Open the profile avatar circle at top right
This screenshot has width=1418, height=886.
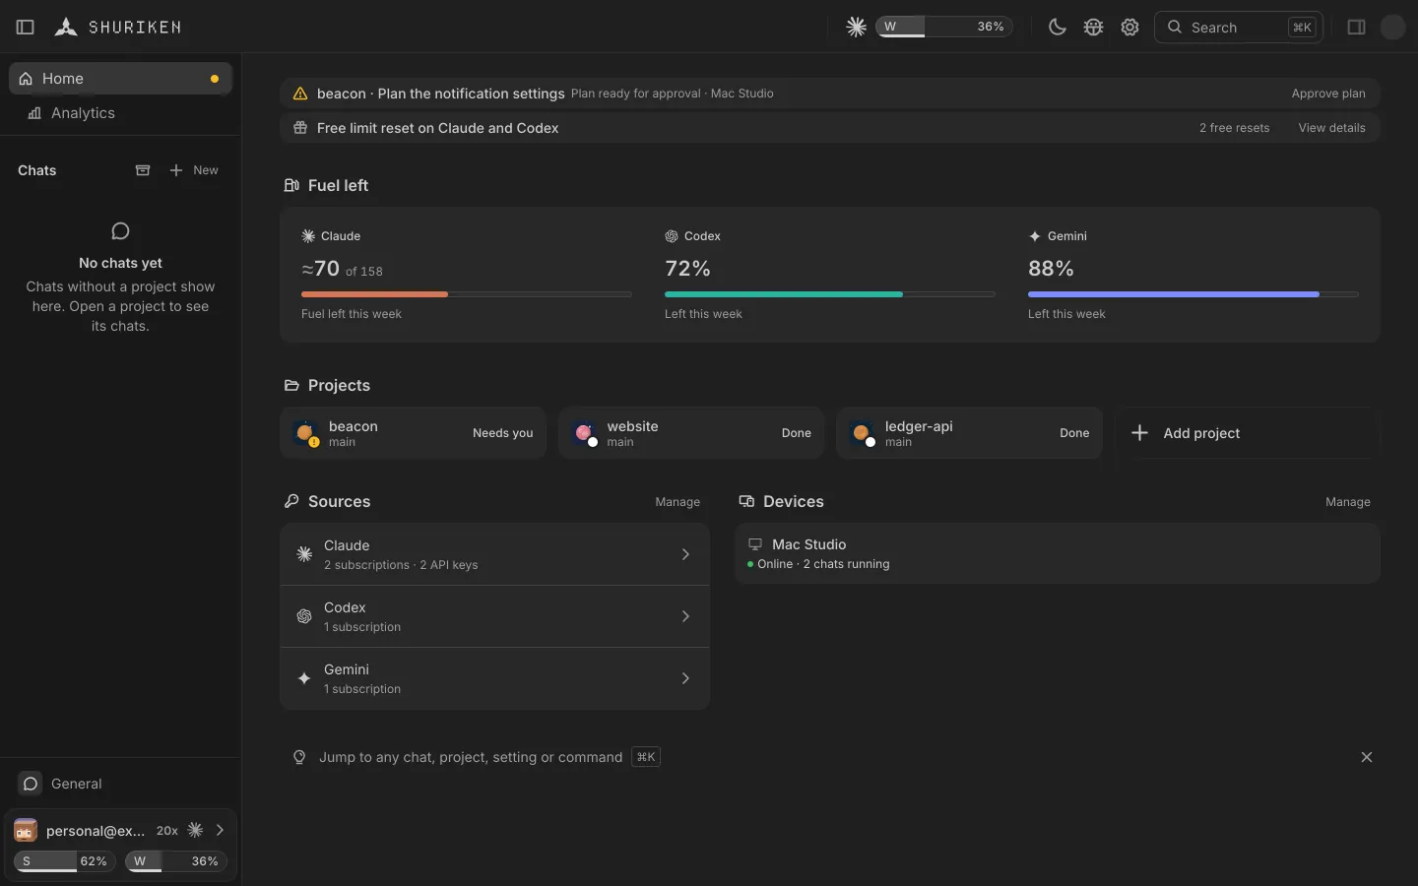(x=1393, y=28)
